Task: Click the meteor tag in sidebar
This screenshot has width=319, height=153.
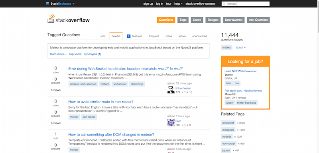Action: tap(226, 47)
